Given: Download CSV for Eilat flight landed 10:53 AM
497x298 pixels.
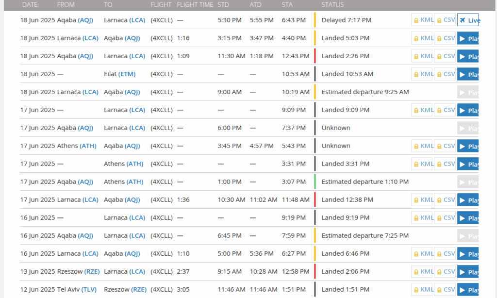Looking at the screenshot, I should pos(445,74).
